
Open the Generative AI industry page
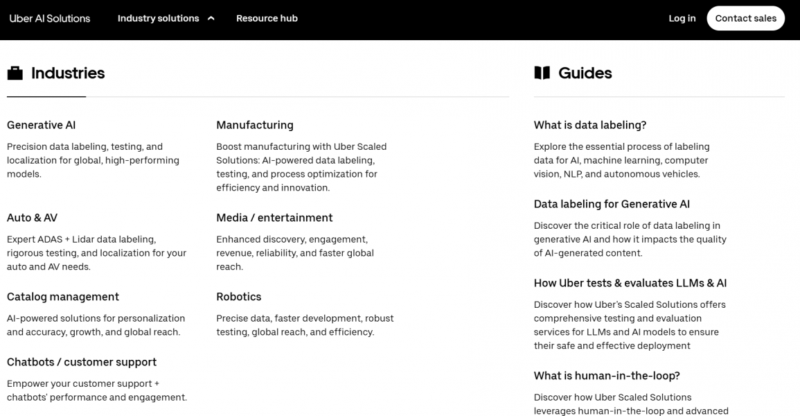tap(42, 125)
